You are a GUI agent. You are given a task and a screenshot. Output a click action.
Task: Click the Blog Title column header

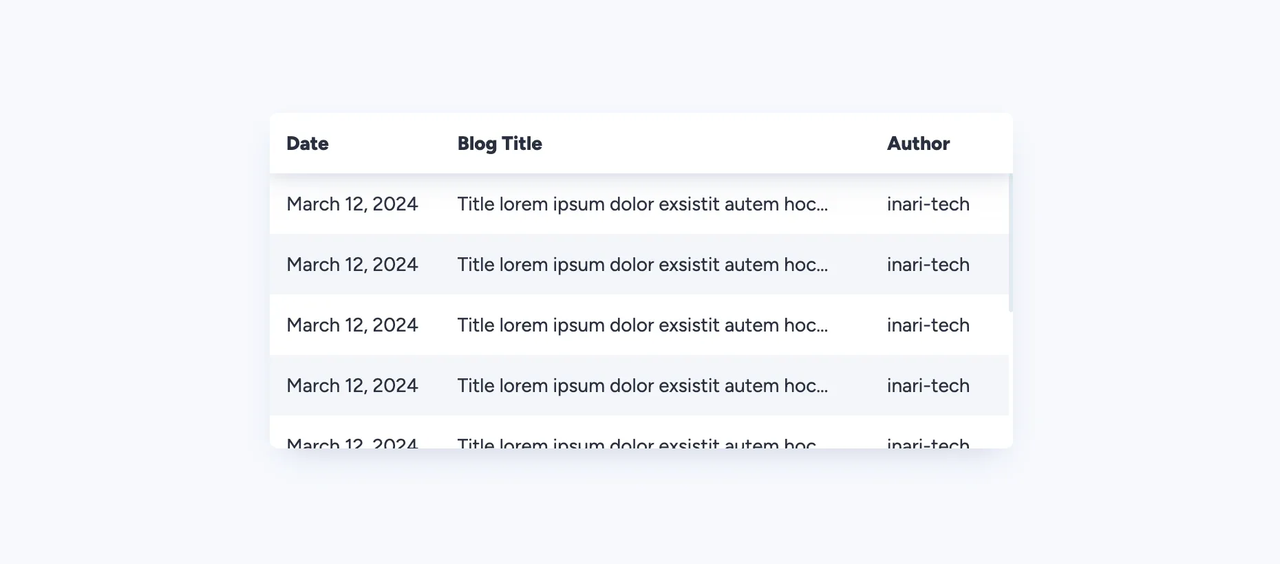tap(500, 144)
